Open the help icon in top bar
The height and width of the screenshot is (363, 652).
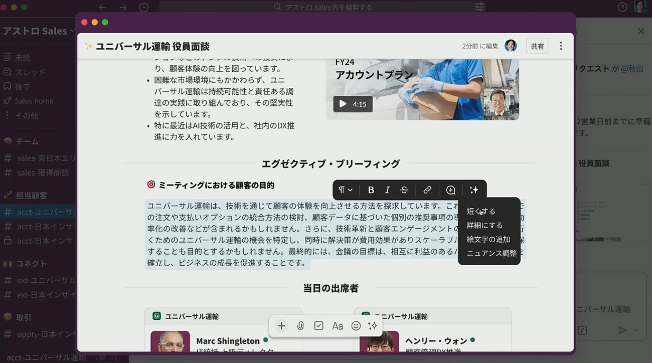click(x=622, y=7)
